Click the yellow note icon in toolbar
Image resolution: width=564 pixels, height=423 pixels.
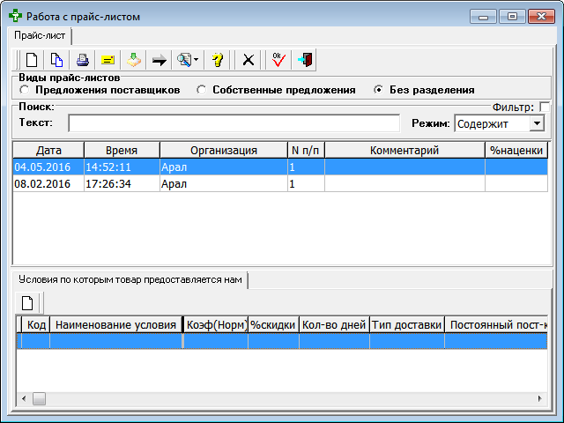click(x=108, y=60)
